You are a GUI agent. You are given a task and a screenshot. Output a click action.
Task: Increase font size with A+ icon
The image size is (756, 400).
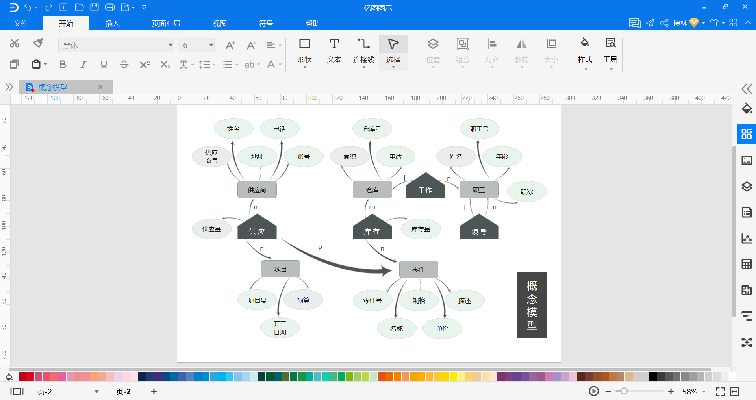[230, 45]
